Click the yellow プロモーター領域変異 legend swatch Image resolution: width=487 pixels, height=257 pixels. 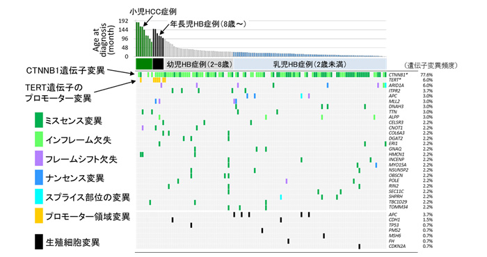click(x=38, y=216)
